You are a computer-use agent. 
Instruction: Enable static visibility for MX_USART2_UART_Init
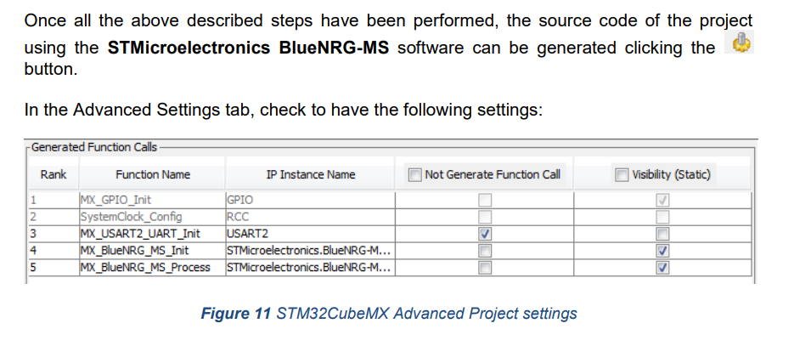662,234
